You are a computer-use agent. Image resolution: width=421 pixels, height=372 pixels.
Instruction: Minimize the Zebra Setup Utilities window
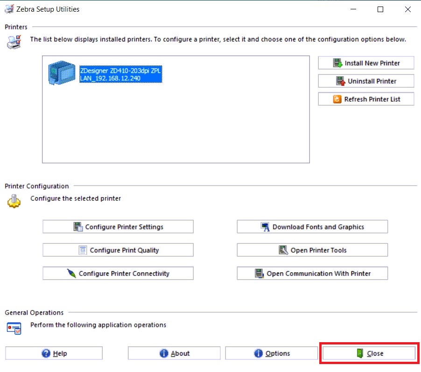353,9
